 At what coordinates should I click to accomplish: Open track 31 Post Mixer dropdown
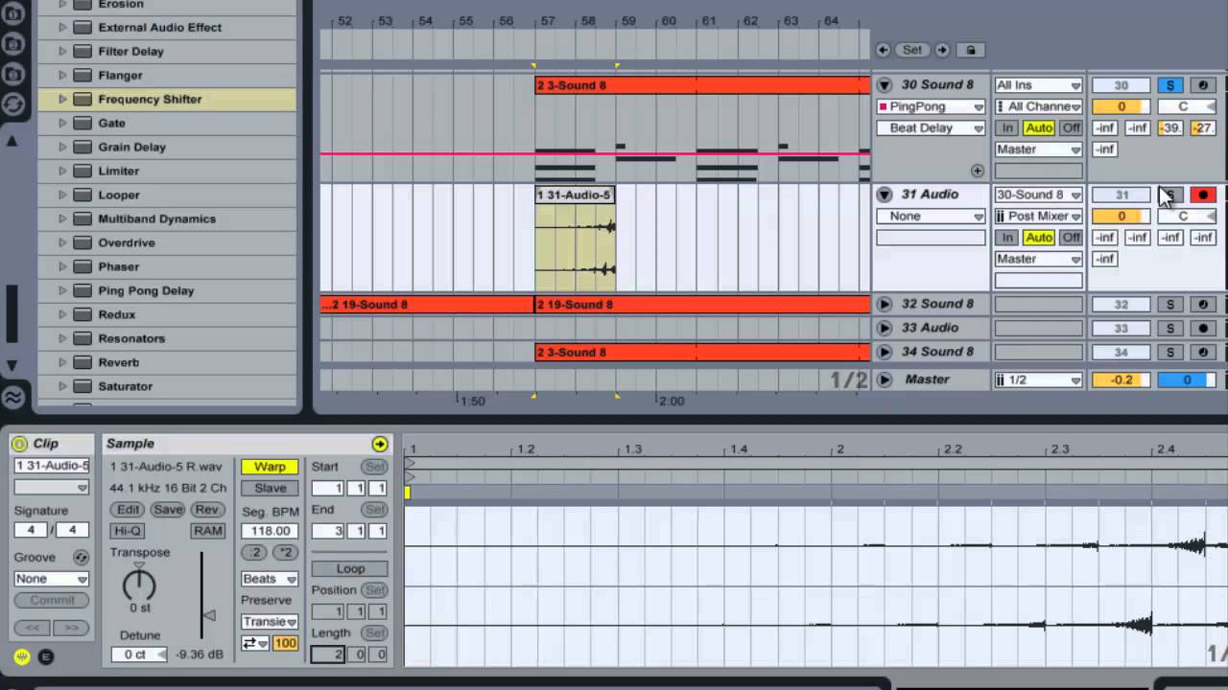1038,217
